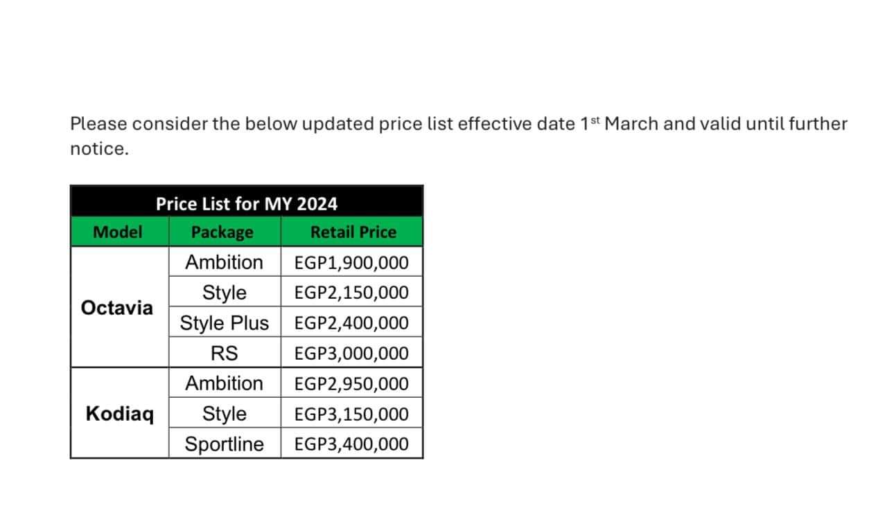Select the Model column header
This screenshot has height=521, width=894.
117,232
